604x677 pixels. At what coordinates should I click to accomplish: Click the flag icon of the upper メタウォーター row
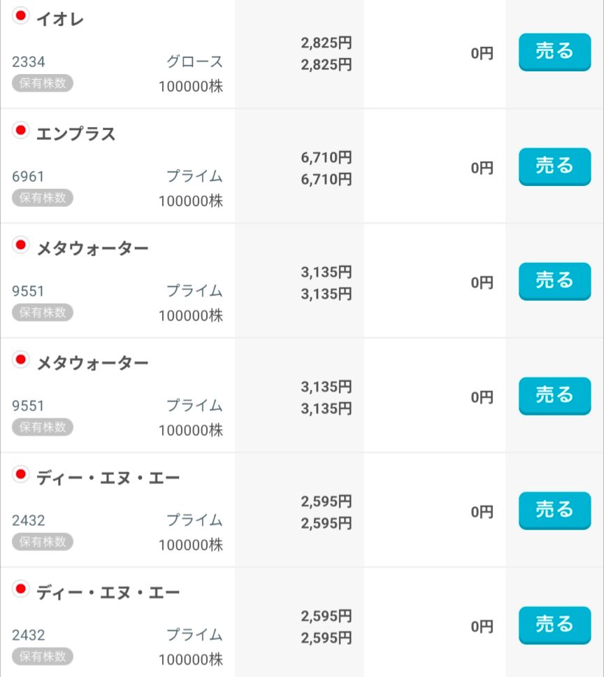click(20, 245)
